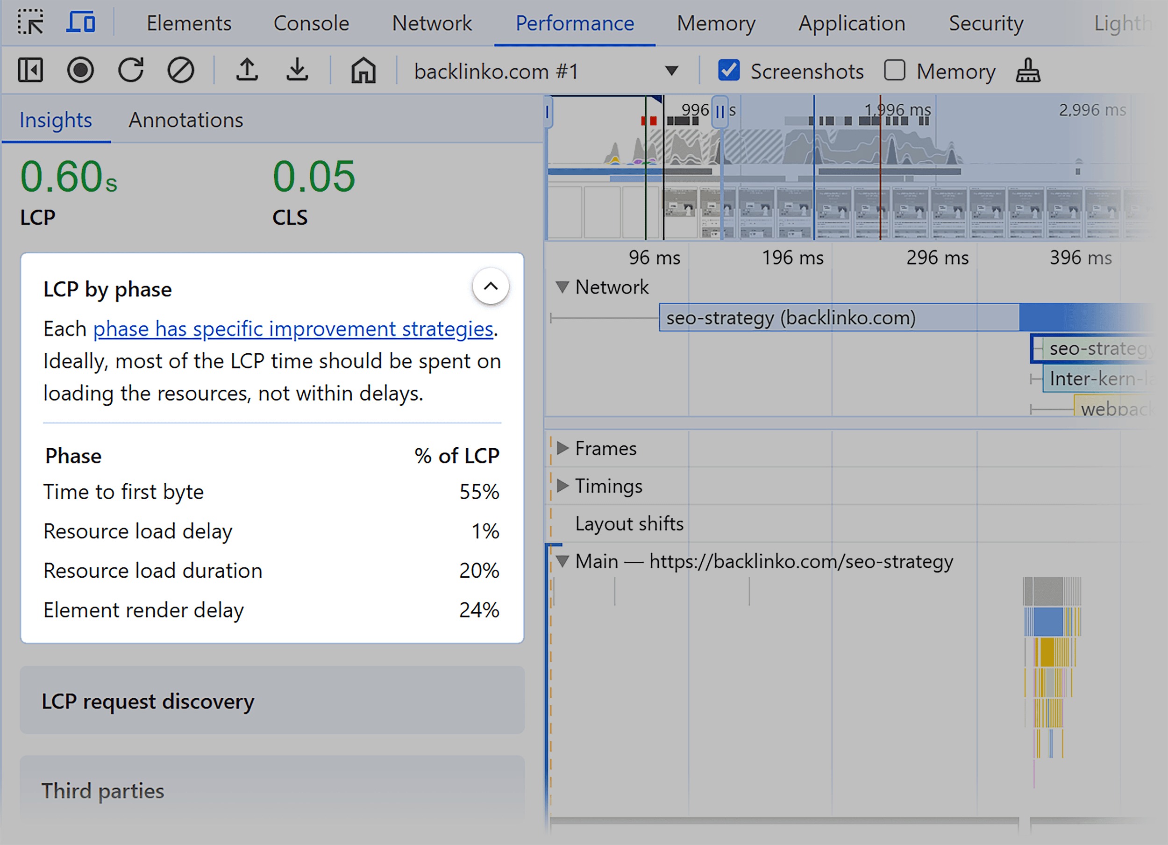Switch to the Memory panel tab

[x=716, y=23]
